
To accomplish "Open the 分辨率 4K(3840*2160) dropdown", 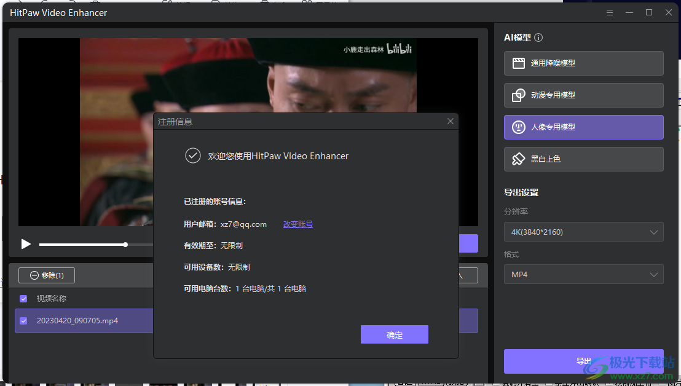I will (x=584, y=232).
